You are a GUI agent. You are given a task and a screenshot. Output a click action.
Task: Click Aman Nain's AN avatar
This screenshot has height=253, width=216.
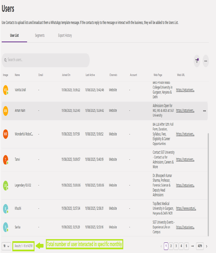coord(5,110)
